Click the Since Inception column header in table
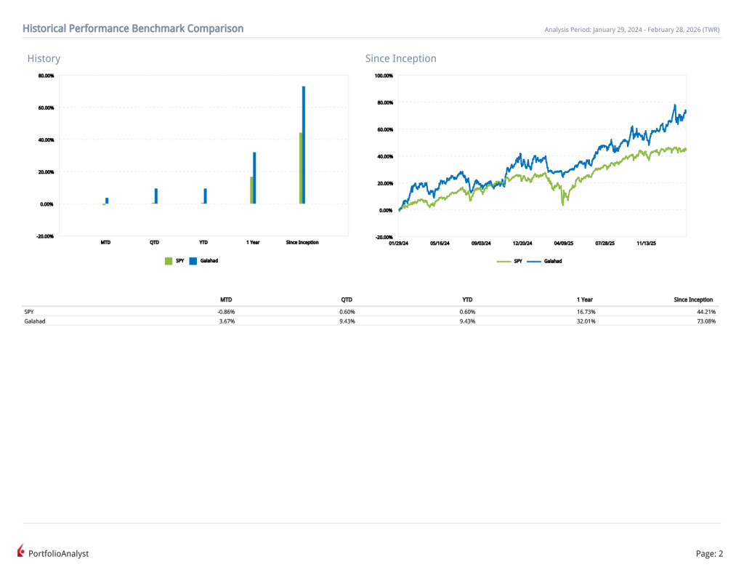Screen dimensions: 744x575 pyautogui.click(x=693, y=300)
